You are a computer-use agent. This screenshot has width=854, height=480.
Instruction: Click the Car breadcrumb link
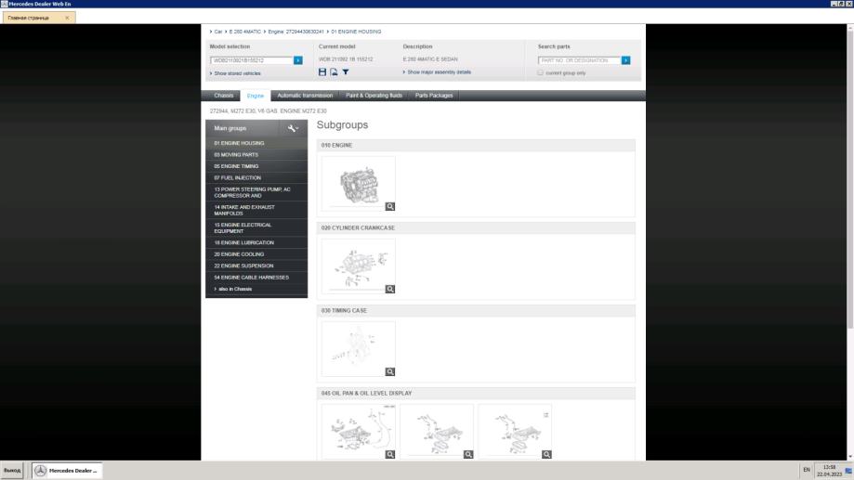[x=218, y=32]
